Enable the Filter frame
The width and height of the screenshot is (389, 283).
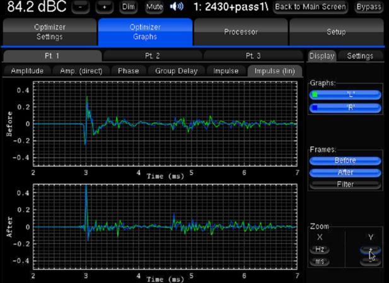[345, 185]
